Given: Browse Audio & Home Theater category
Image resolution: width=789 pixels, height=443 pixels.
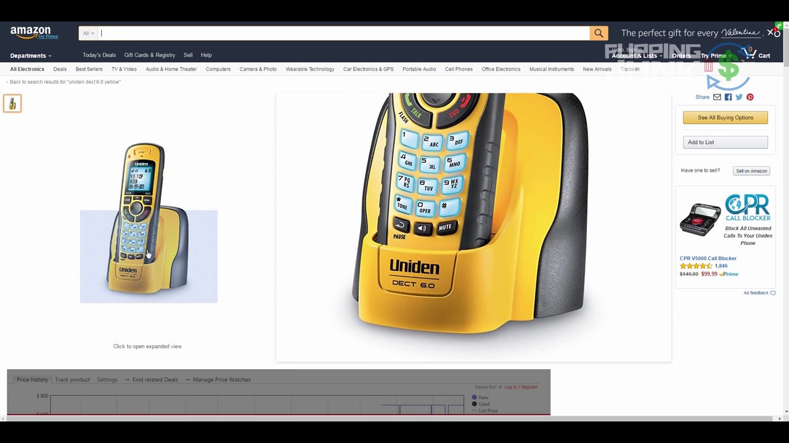Looking at the screenshot, I should [171, 69].
